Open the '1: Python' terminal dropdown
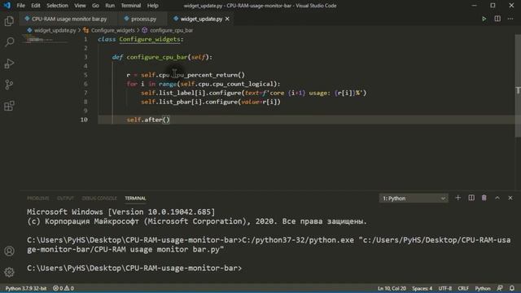521x293 pixels. (414, 199)
